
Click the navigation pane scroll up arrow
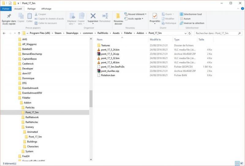91,39
